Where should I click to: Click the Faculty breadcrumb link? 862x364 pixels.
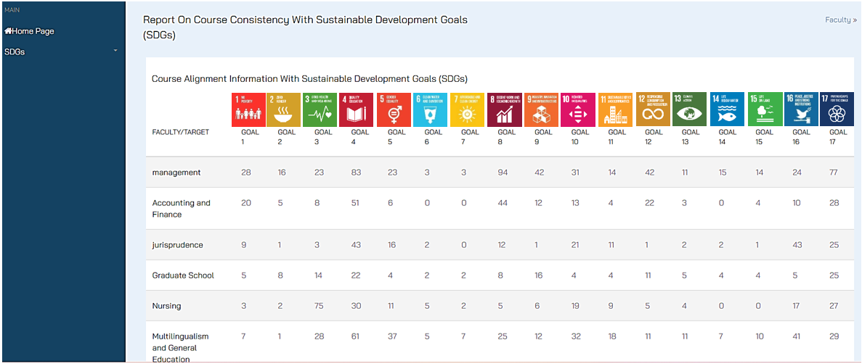[840, 20]
